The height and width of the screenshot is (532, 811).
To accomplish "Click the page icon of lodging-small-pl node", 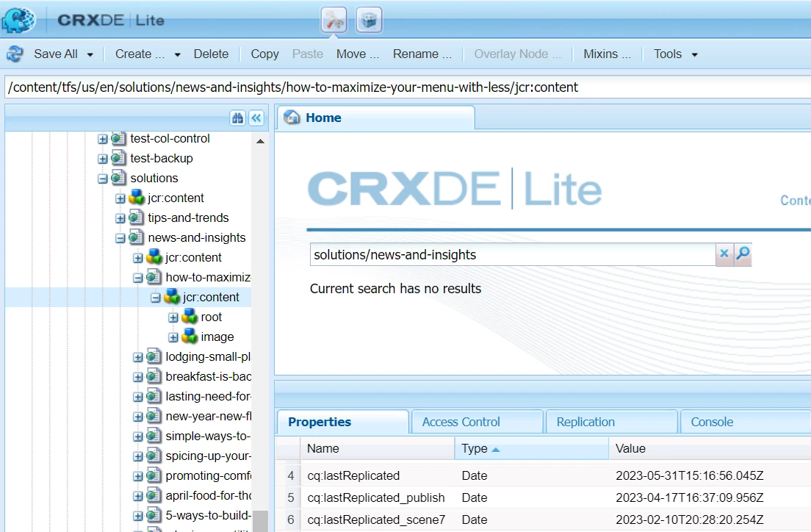I will pyautogui.click(x=154, y=356).
